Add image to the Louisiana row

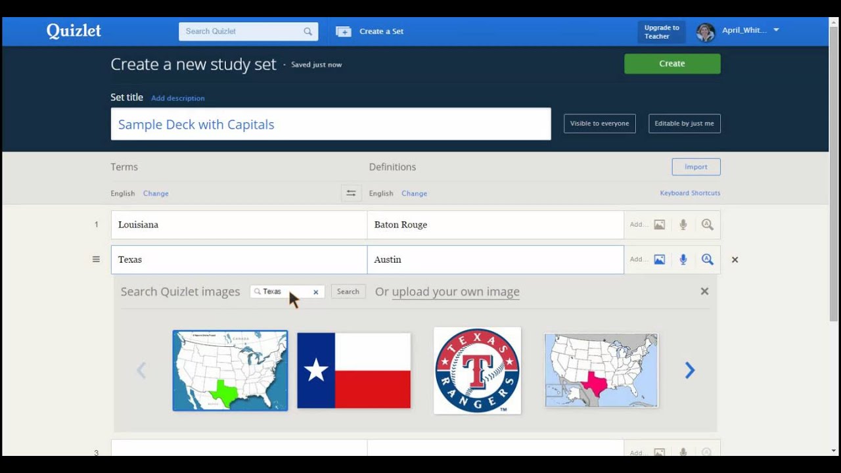pyautogui.click(x=659, y=225)
